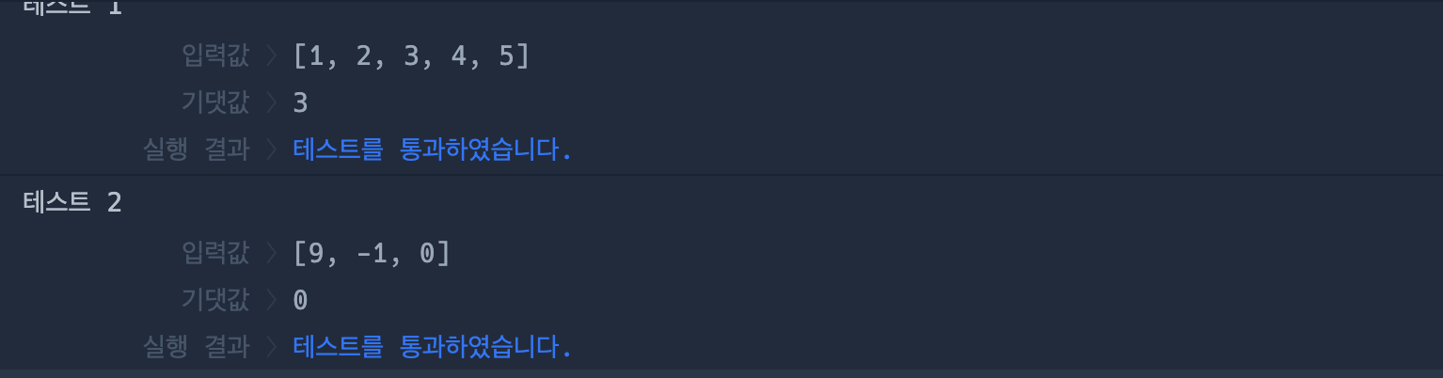Click the 입력값 label in Test 2

[216, 253]
